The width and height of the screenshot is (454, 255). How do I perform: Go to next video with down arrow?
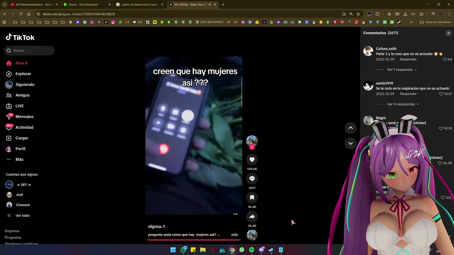(350, 143)
